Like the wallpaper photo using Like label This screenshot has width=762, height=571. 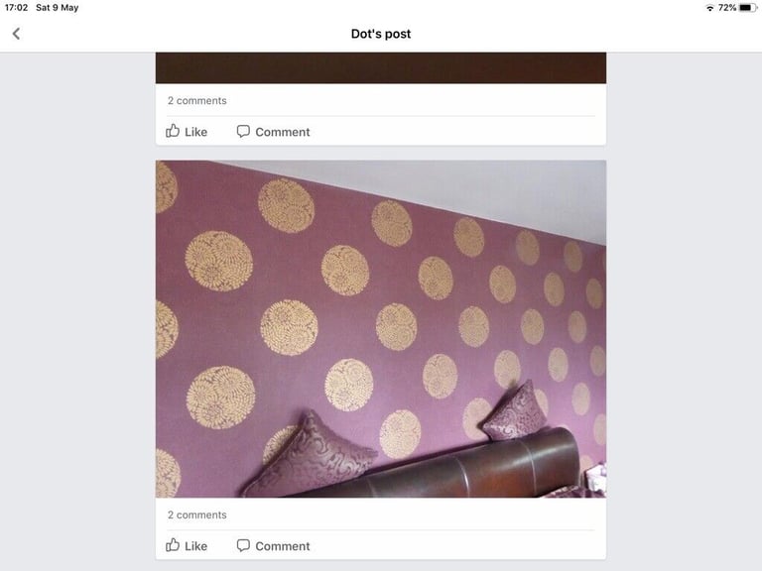click(195, 546)
